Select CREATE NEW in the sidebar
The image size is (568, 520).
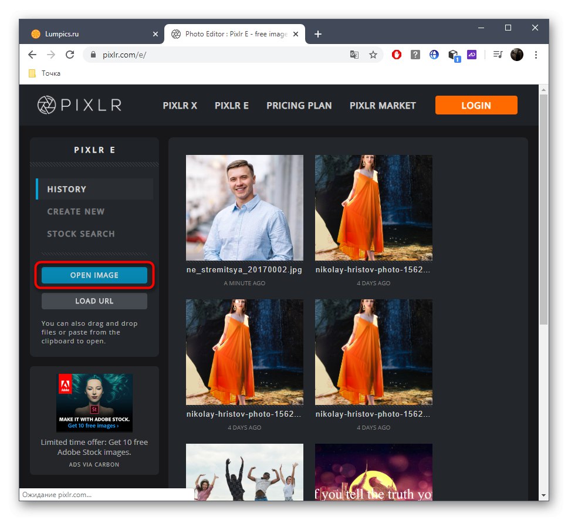point(76,211)
